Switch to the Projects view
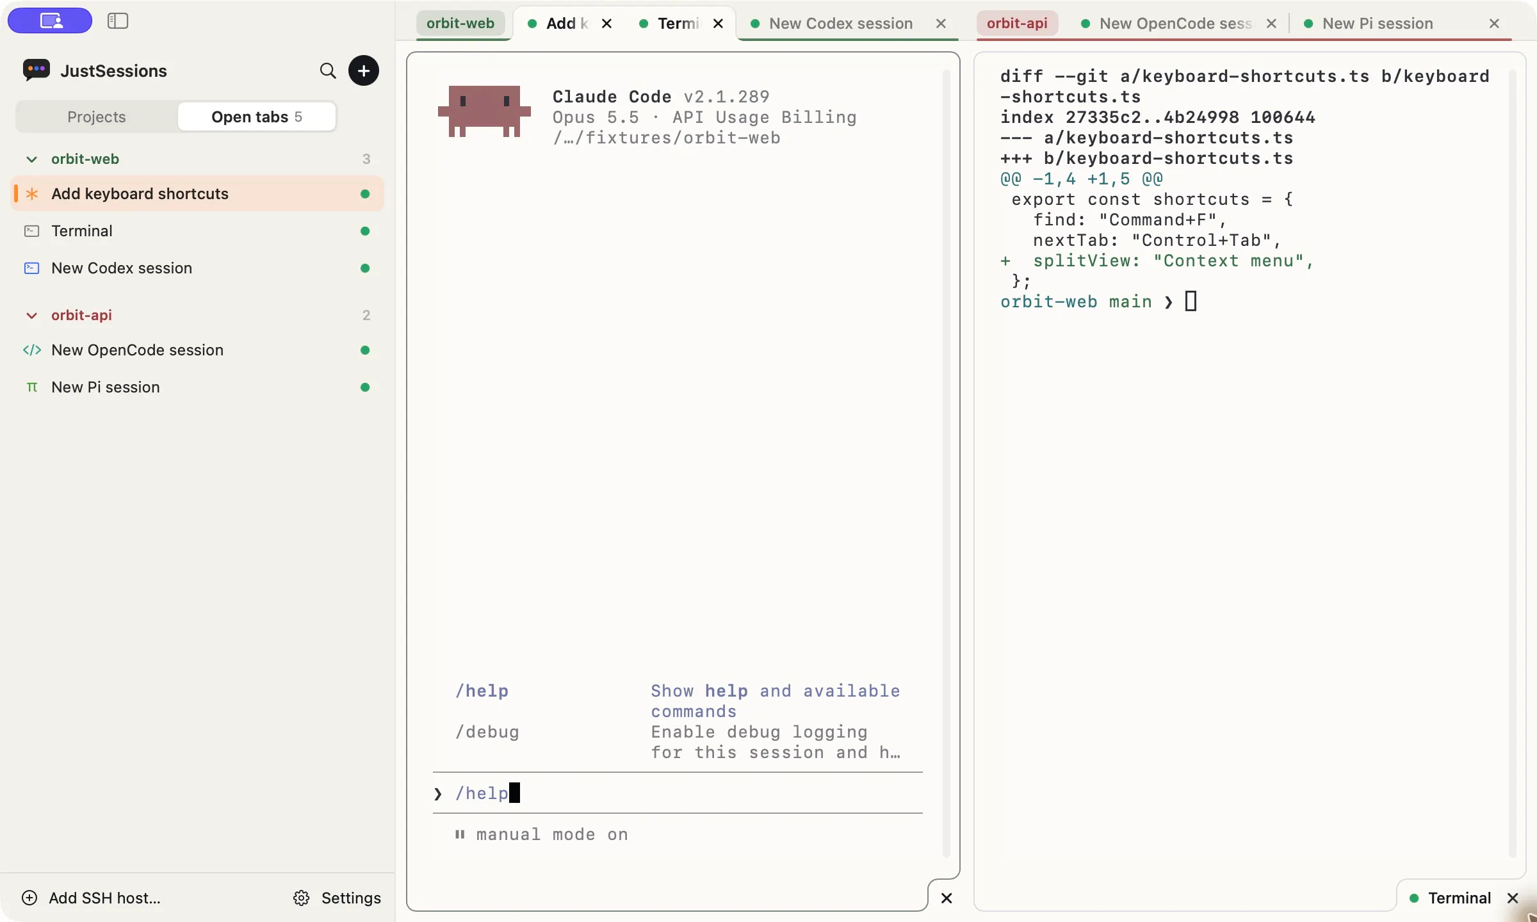The image size is (1537, 922). pyautogui.click(x=97, y=117)
